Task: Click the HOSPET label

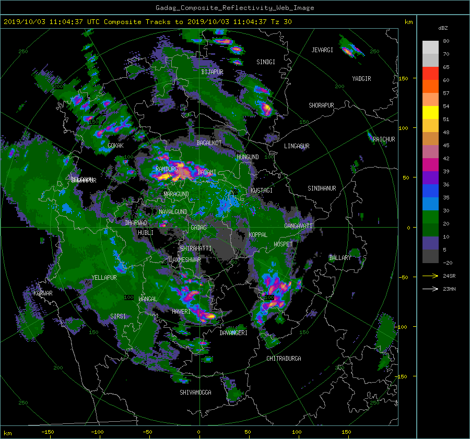Action: pos(283,244)
